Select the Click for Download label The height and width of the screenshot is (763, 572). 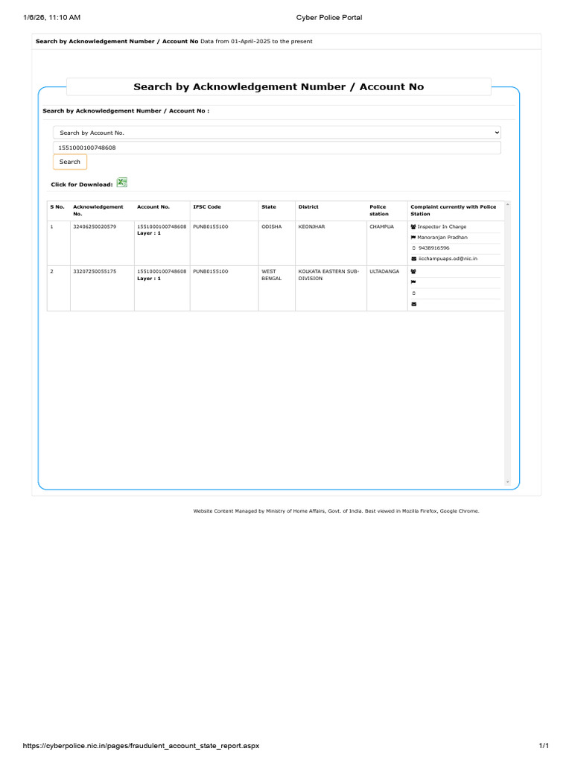pos(82,185)
